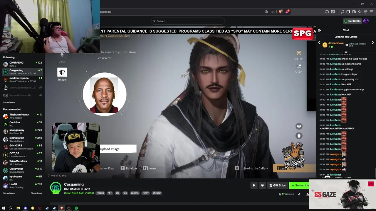Image resolution: width=376 pixels, height=211 pixels.
Task: Open CHUPAENG channel in Following list
Action: 23,64
